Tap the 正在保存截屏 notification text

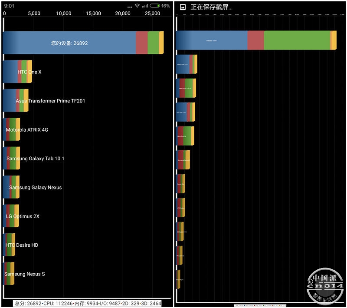click(211, 7)
